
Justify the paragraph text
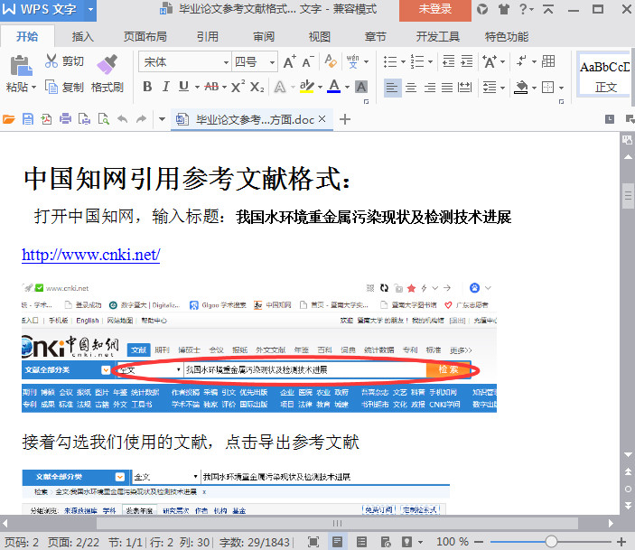point(447,87)
